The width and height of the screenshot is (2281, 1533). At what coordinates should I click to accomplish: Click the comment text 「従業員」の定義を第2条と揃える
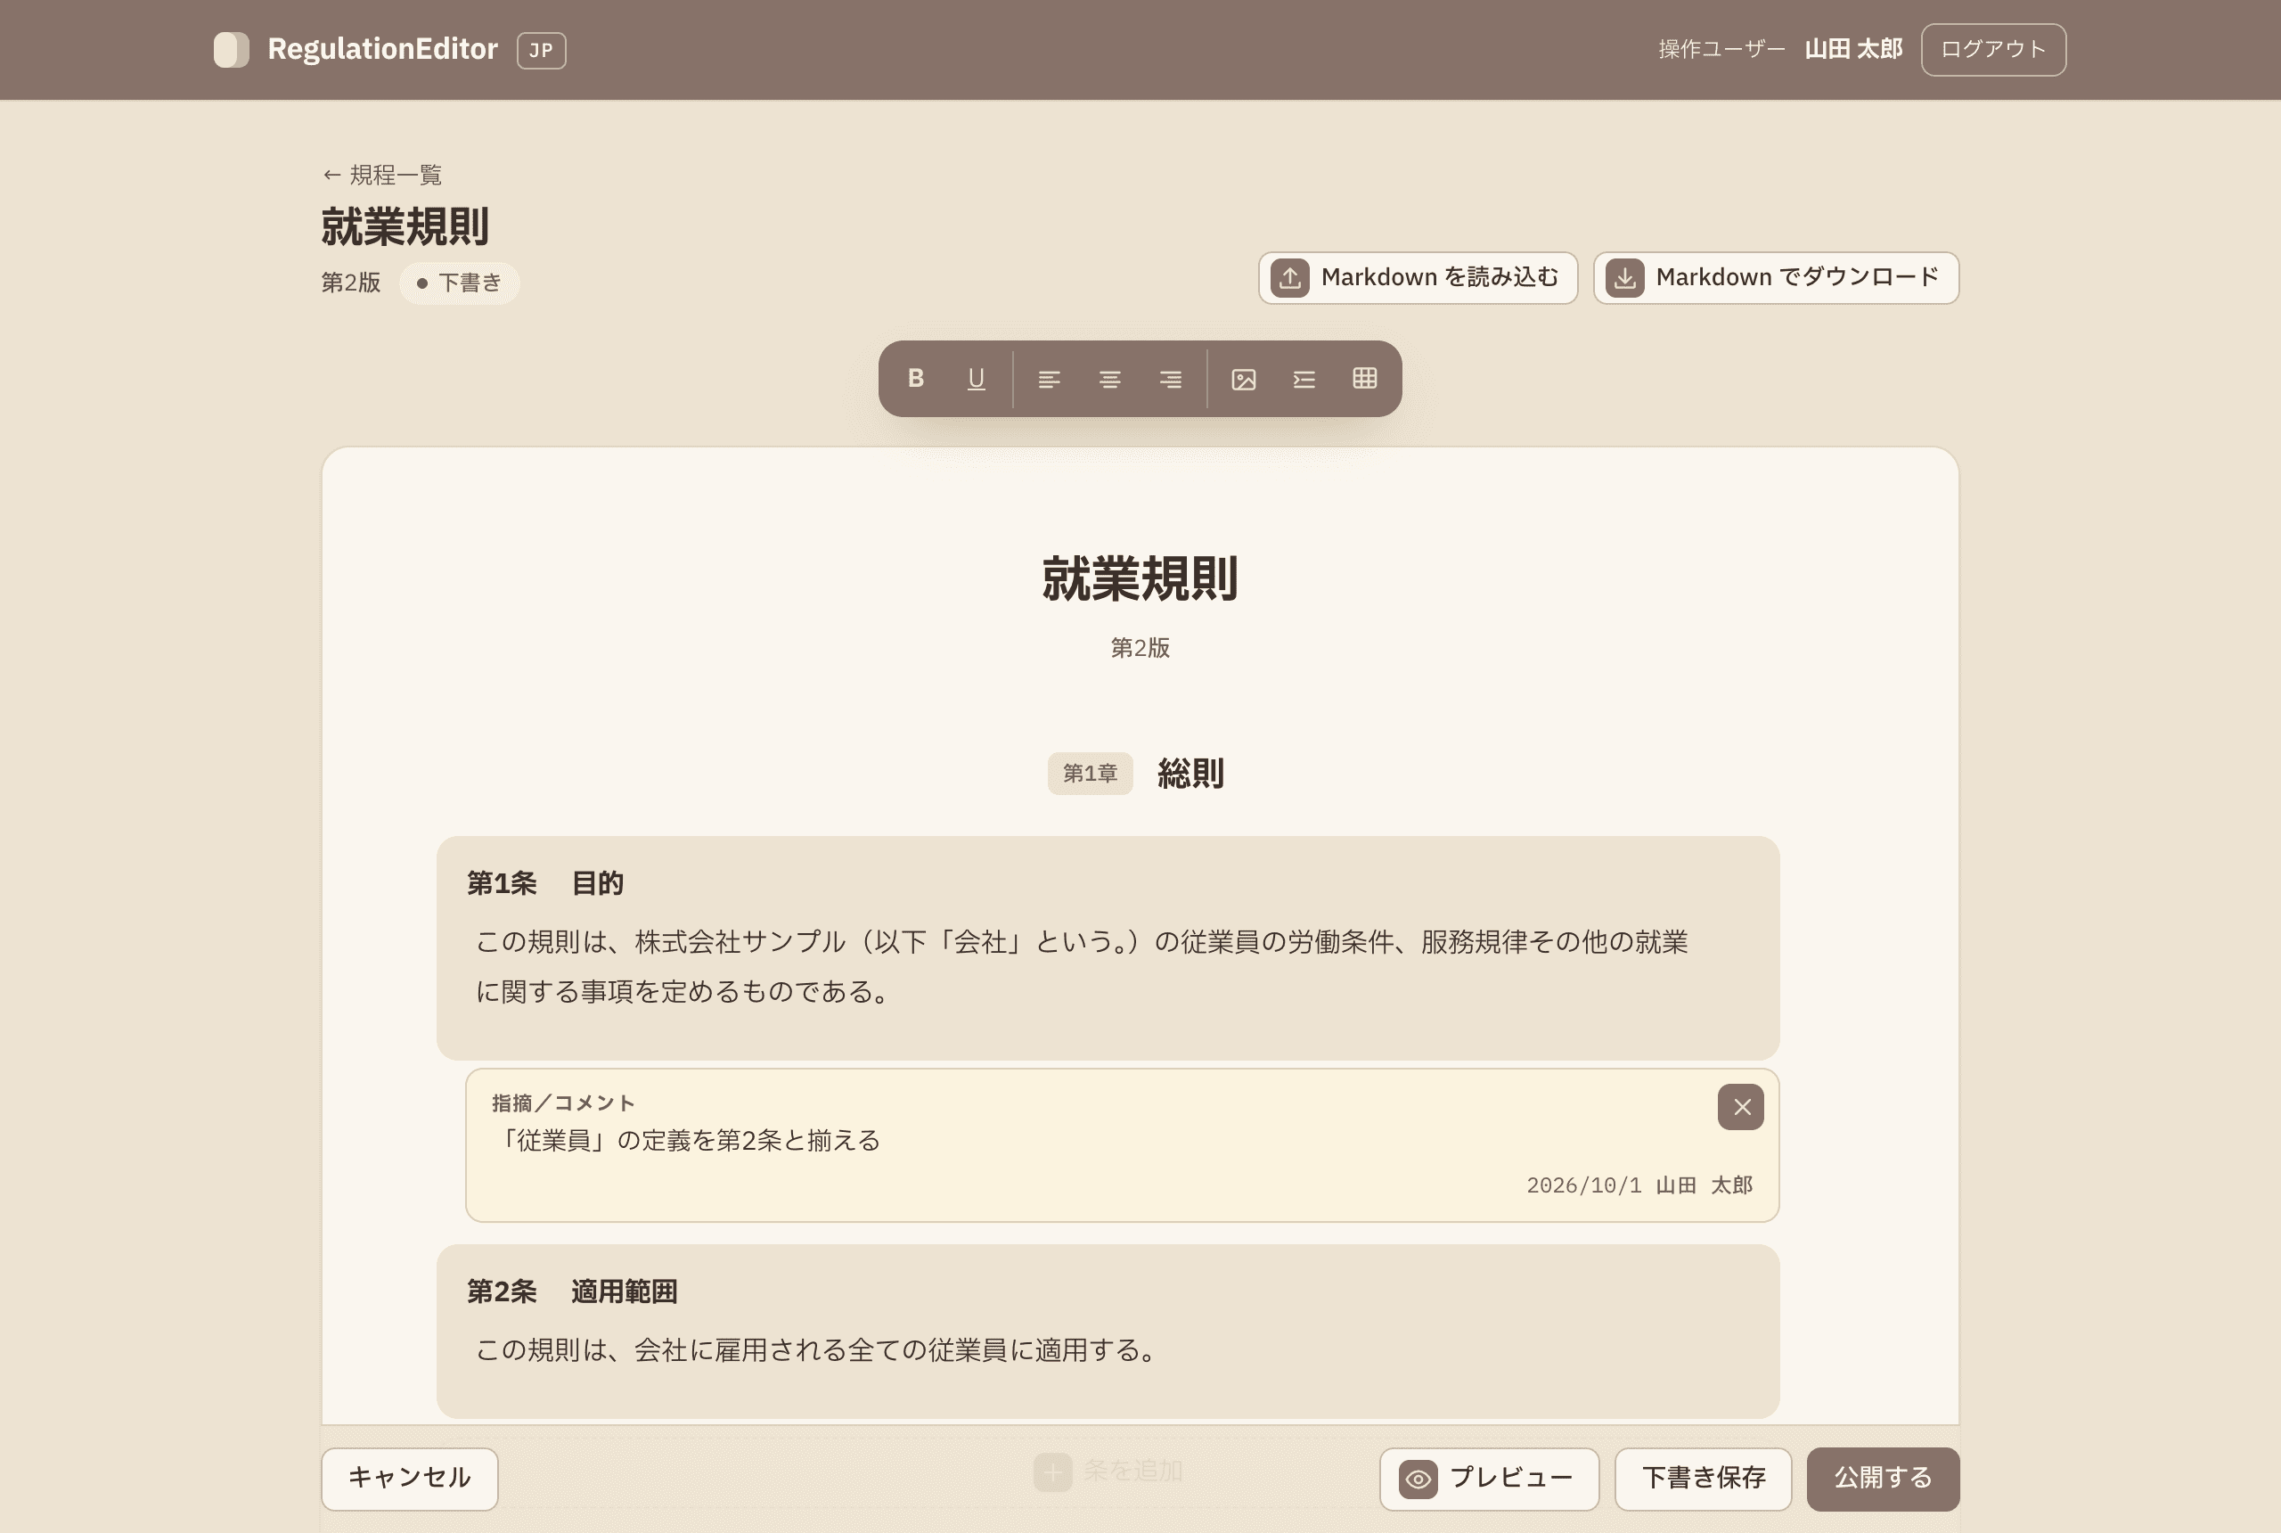point(687,1140)
